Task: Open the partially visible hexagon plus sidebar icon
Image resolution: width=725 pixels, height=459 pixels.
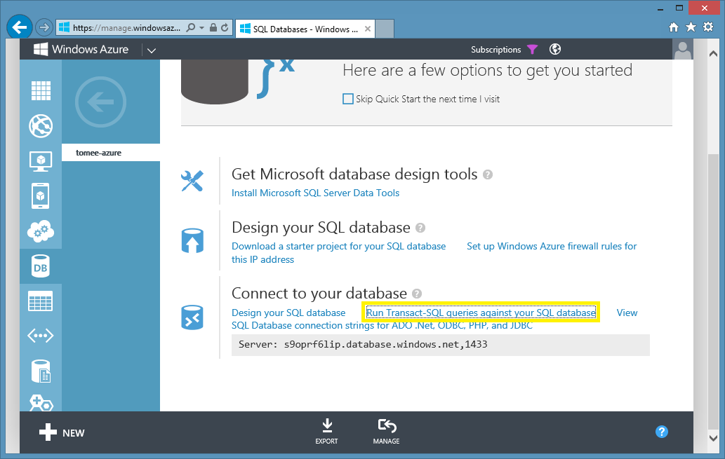Action: 41,403
